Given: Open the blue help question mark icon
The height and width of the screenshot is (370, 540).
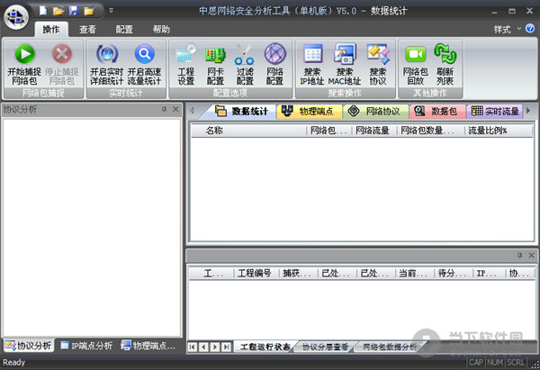Looking at the screenshot, I should tap(530, 29).
